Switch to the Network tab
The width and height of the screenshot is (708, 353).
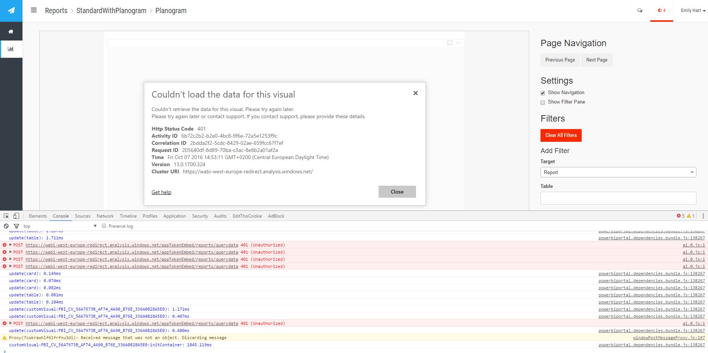[x=105, y=216]
